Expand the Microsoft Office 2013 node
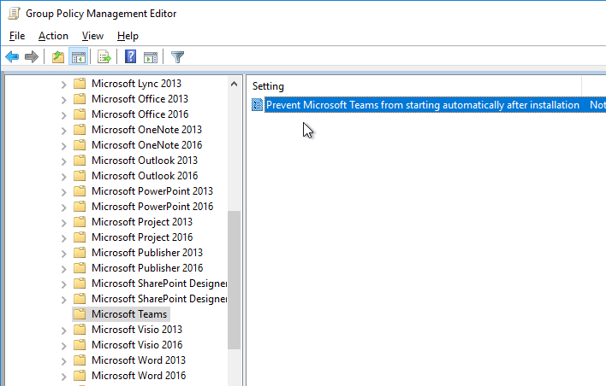 click(x=64, y=100)
